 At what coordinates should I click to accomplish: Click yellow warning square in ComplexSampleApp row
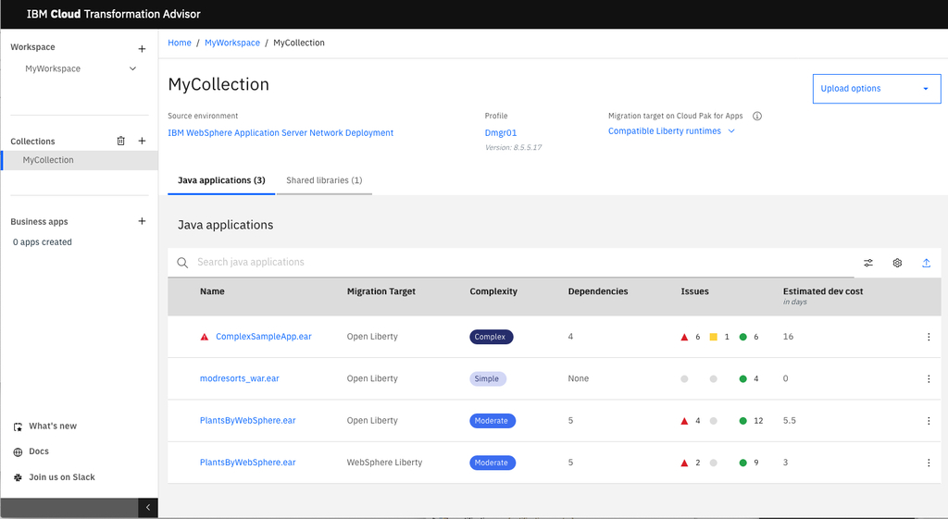[x=714, y=337]
